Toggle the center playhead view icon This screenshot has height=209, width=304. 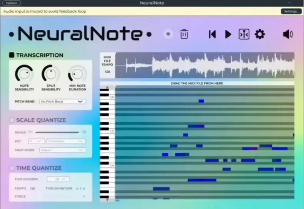(x=244, y=34)
